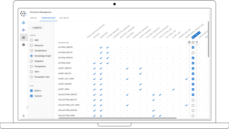Select the users permission icon in sidebar
229x129 pixels.
click(x=24, y=37)
